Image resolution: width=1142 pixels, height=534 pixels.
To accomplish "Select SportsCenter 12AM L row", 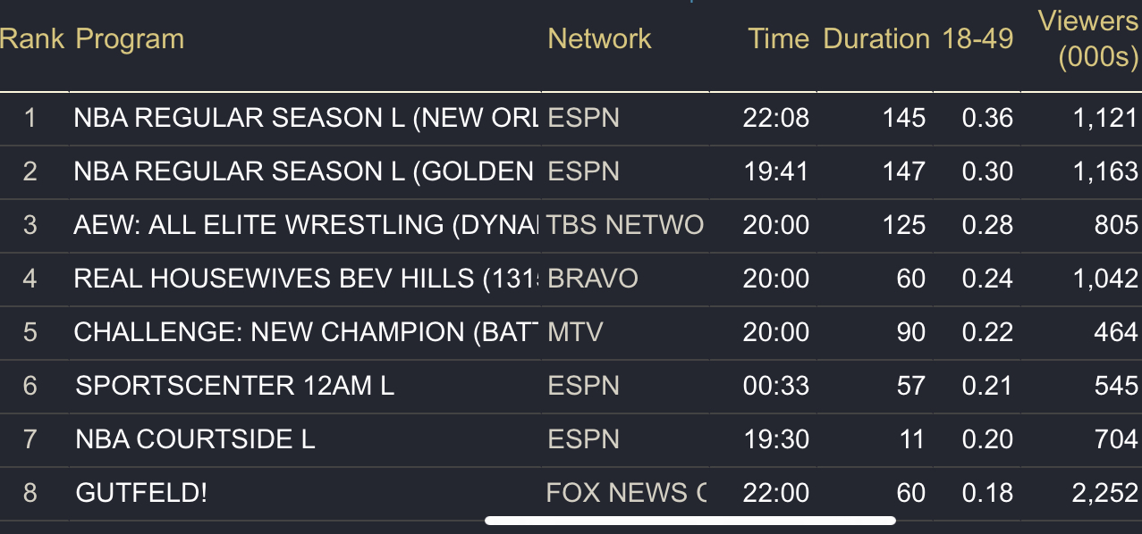I will [x=571, y=386].
